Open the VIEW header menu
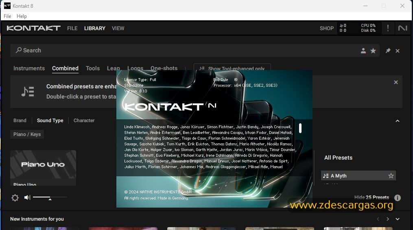 [x=118, y=28]
